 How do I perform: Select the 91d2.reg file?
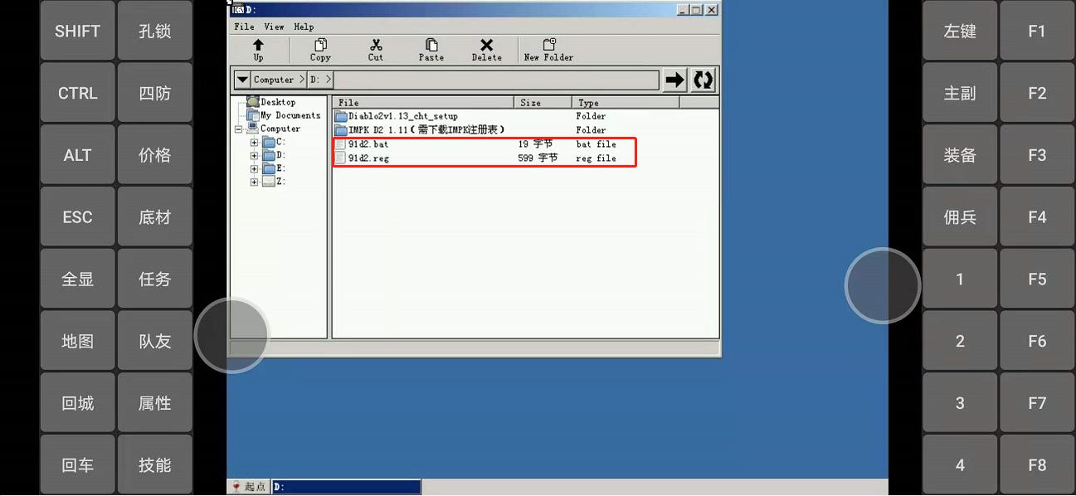tap(362, 158)
